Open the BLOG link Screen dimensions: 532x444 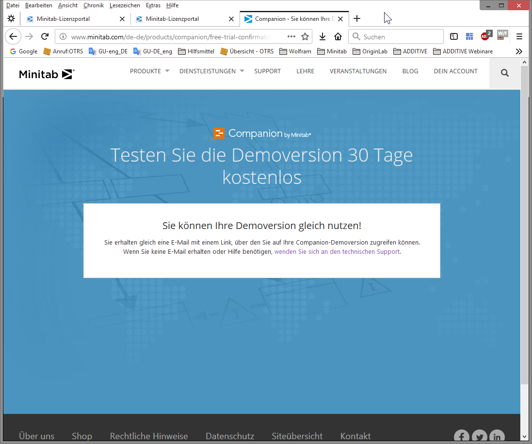pos(410,71)
